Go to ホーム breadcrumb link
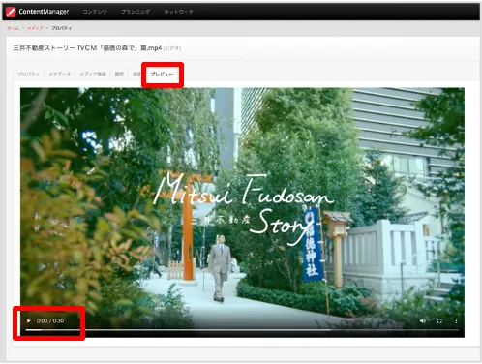This screenshot has height=364, width=482. (x=14, y=28)
